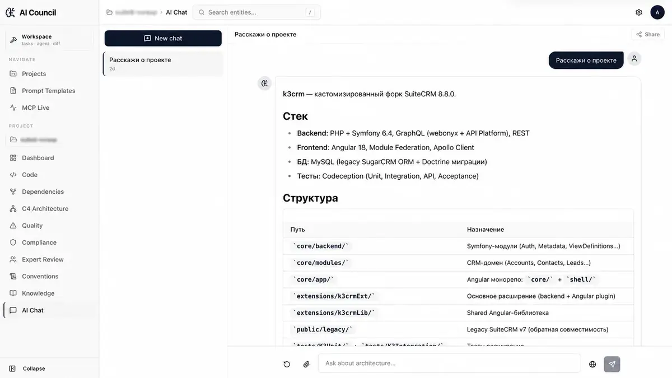
Task: Open the user avatar A menu
Action: (657, 12)
